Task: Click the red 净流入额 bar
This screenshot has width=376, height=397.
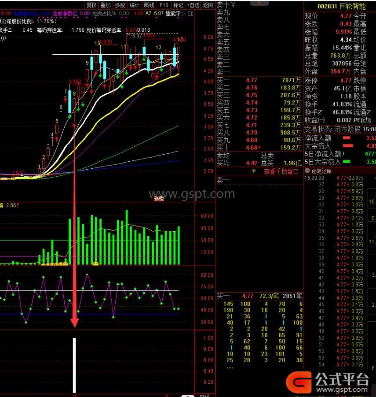Action: (347, 138)
